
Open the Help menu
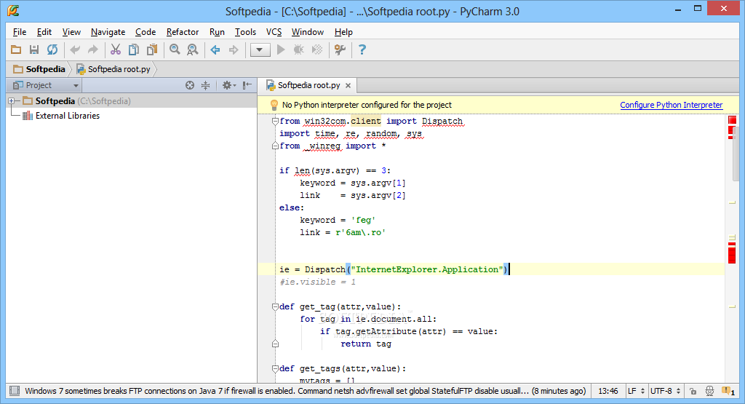343,32
